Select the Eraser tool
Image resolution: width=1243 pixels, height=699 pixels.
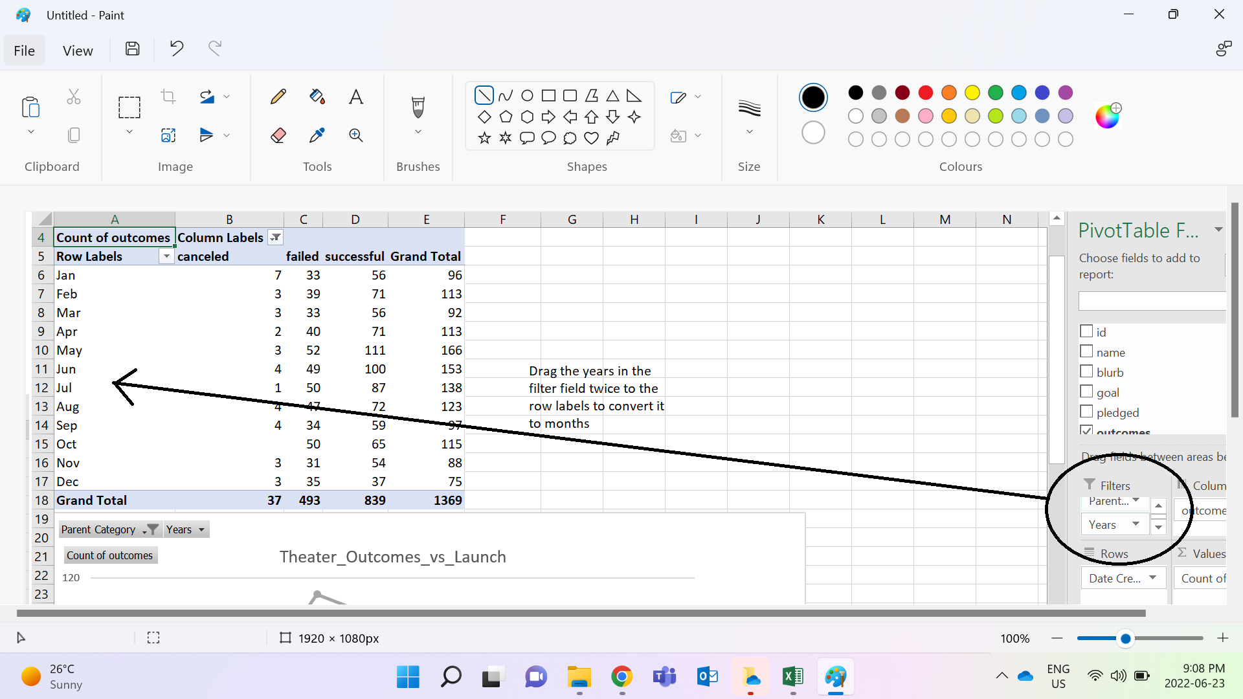[278, 135]
